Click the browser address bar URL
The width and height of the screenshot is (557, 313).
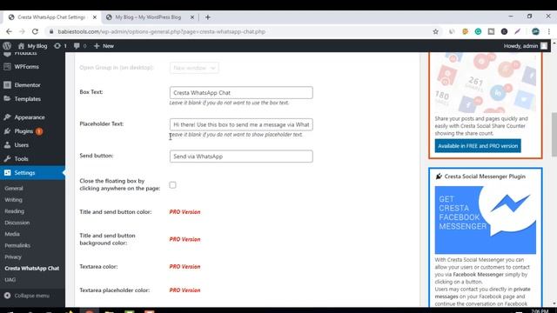tap(162, 31)
